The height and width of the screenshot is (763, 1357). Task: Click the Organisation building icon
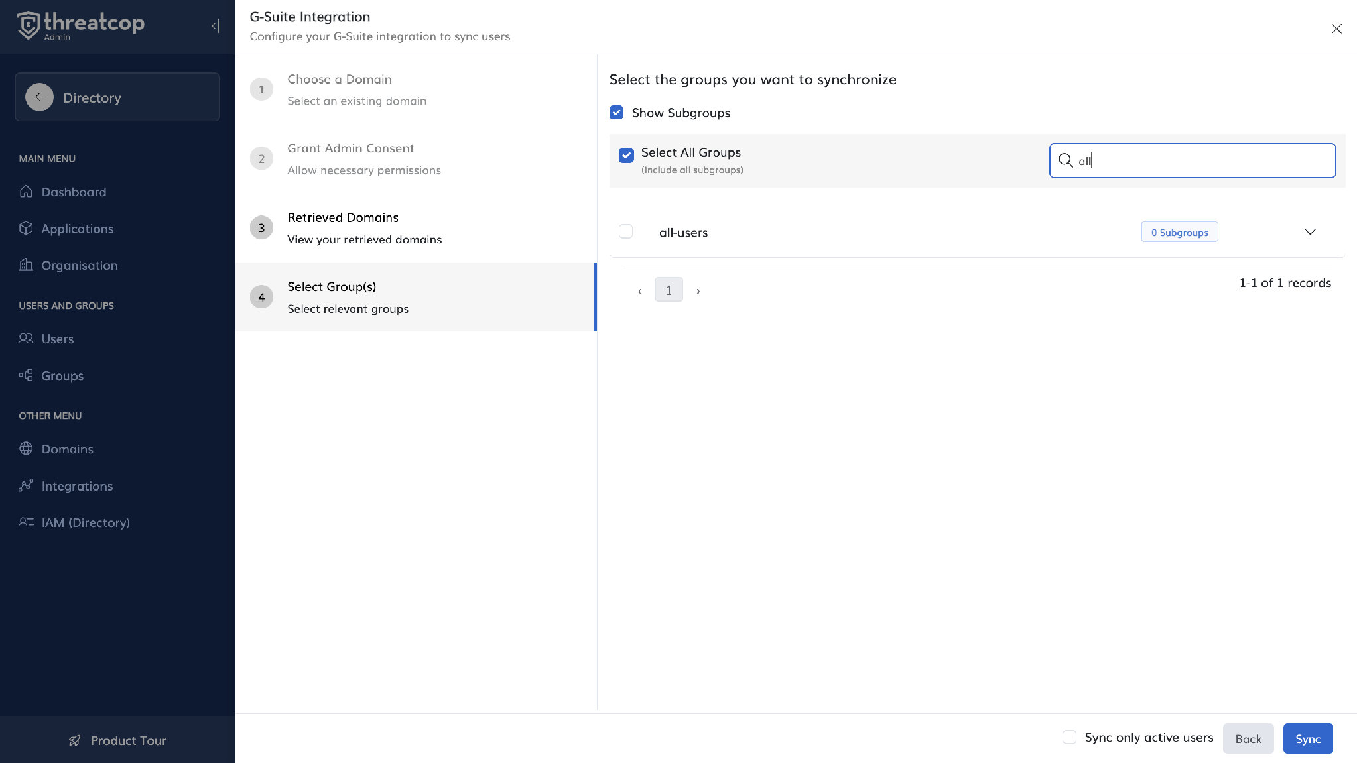(26, 265)
